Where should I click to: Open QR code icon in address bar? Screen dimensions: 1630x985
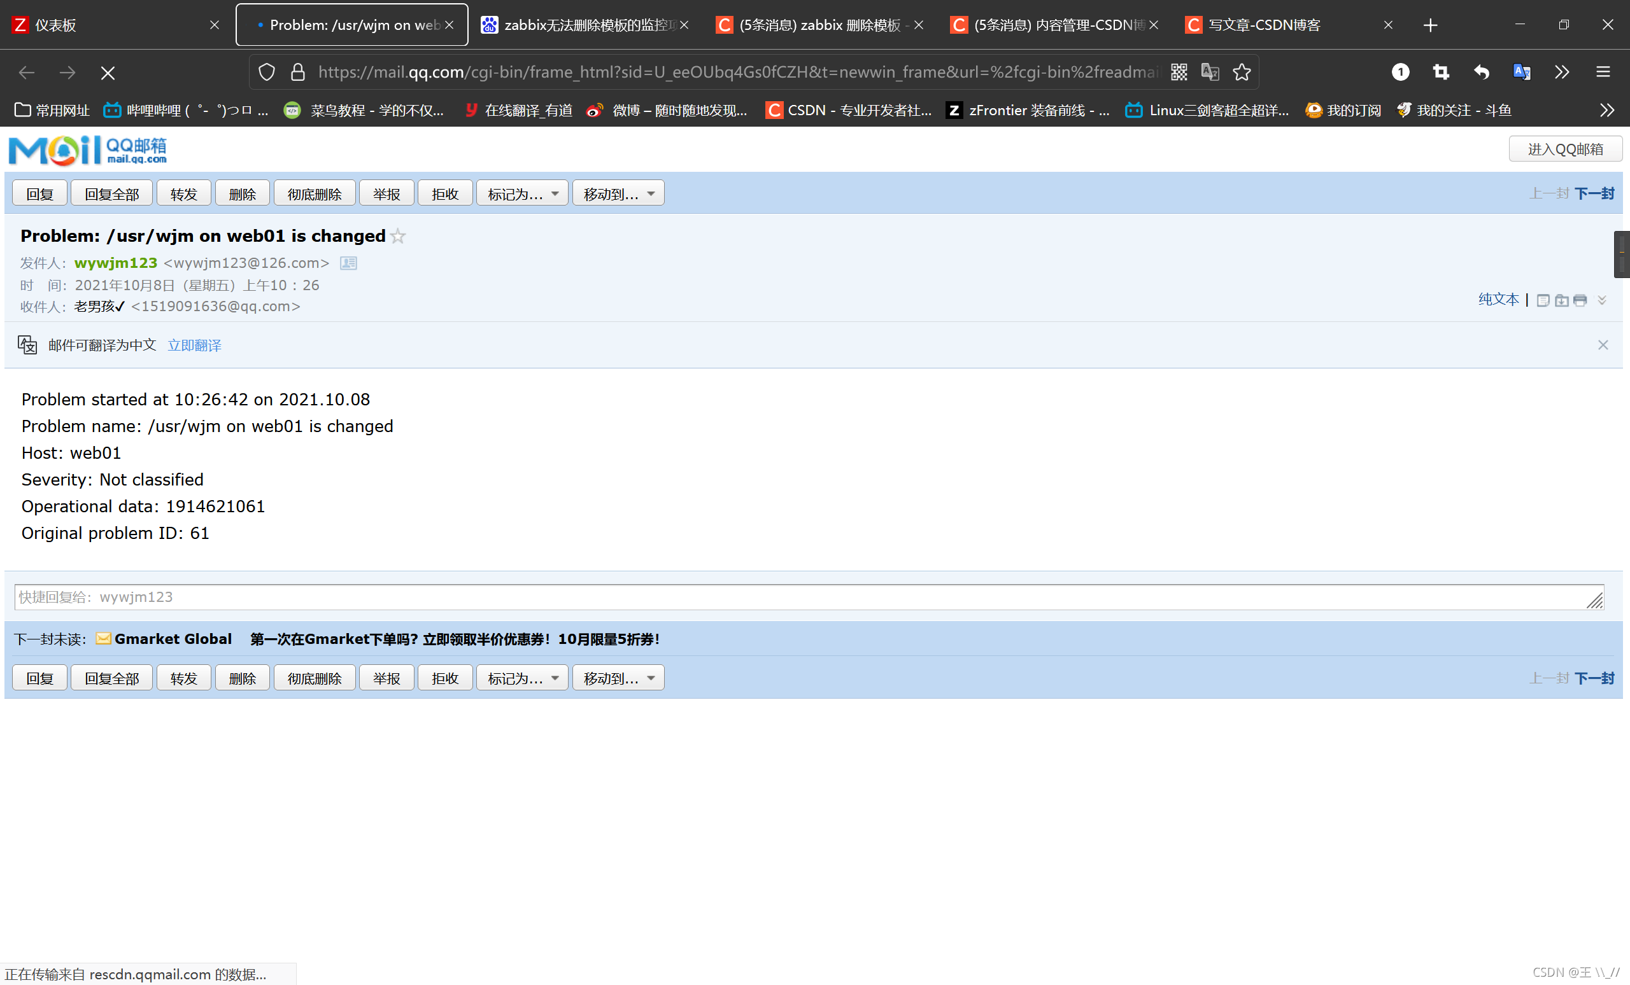pyautogui.click(x=1179, y=72)
